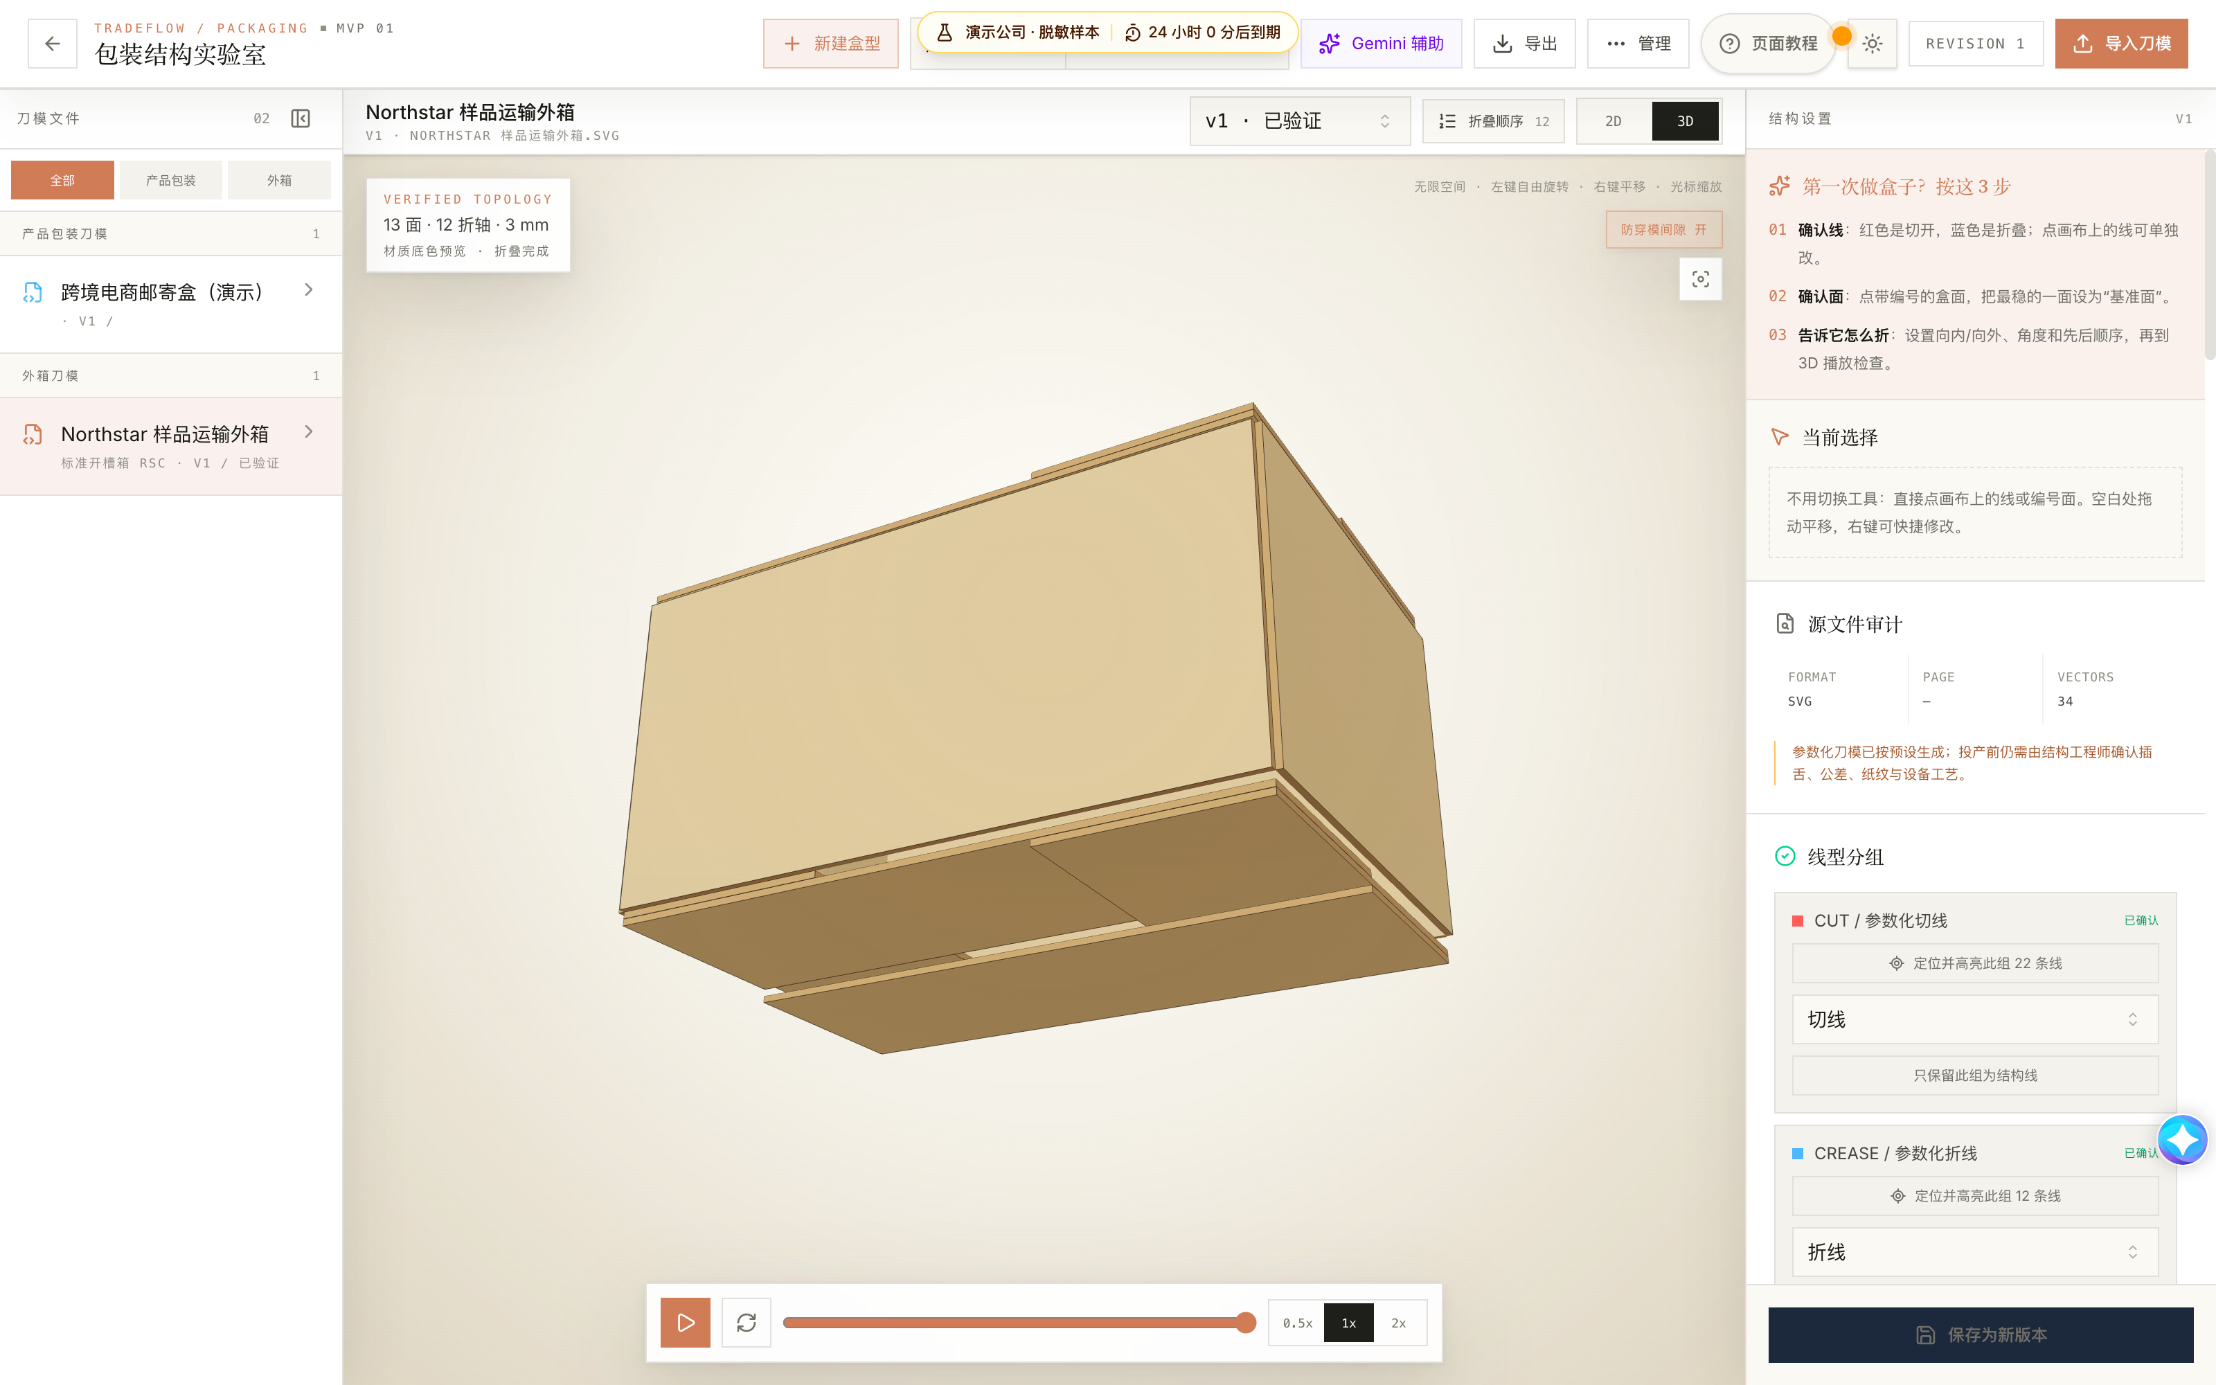Toggle the light theme sun icon

[x=1872, y=44]
